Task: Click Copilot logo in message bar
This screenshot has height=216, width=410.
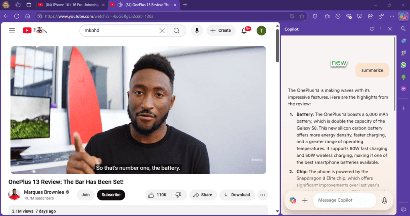Action: pos(293,200)
